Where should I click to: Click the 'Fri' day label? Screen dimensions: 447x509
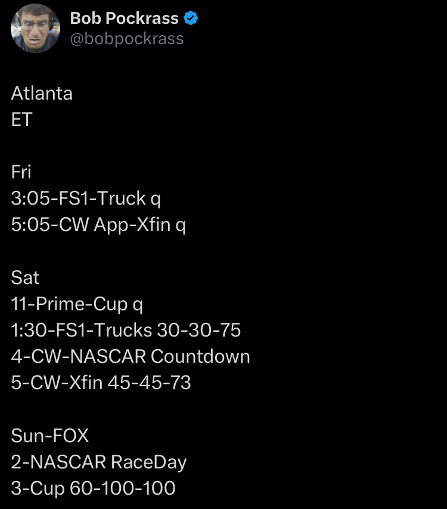pyautogui.click(x=21, y=172)
